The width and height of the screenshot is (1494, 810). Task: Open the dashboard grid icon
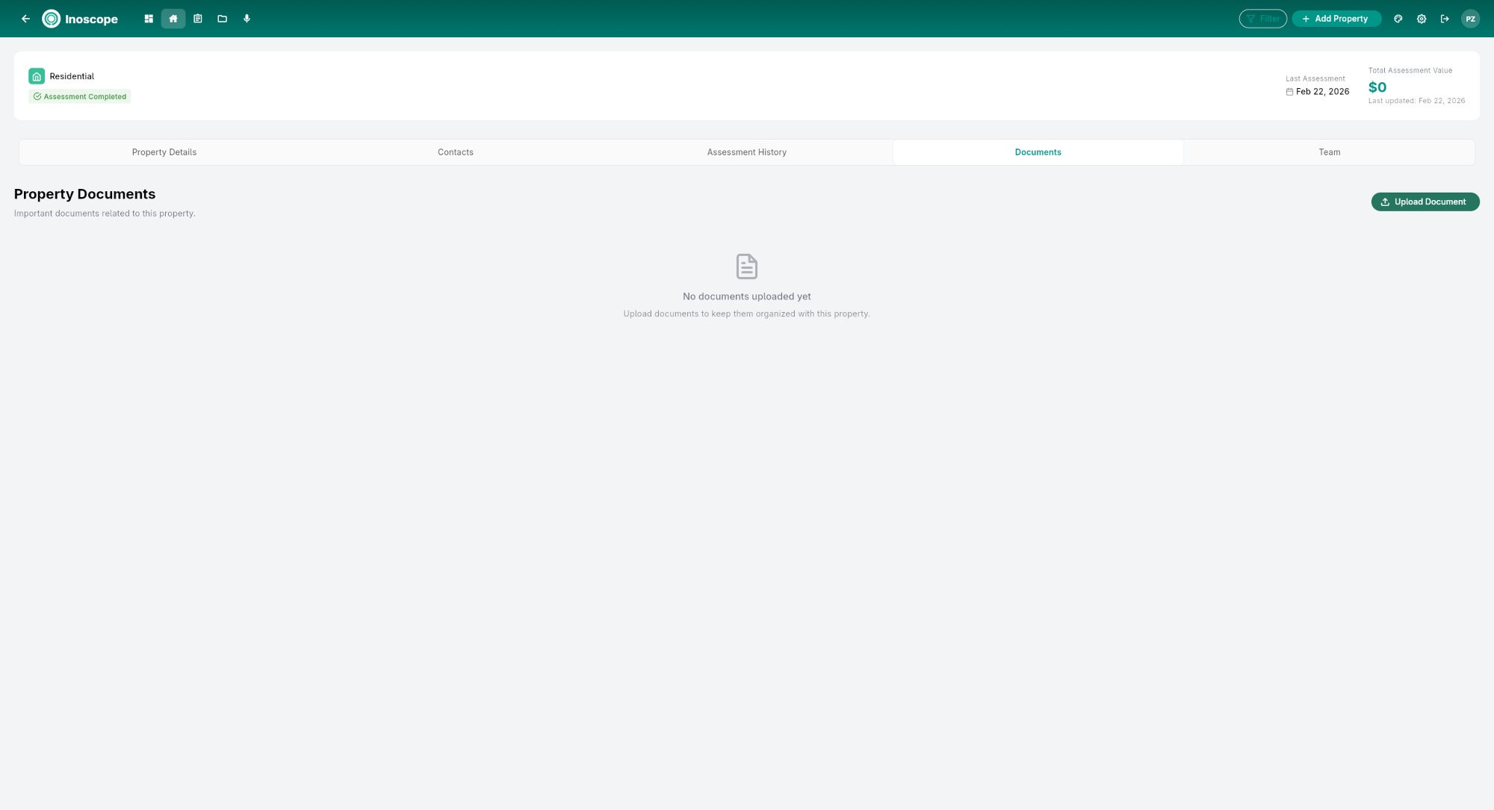[148, 19]
